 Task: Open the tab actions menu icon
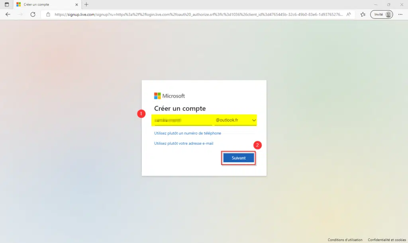7,4
